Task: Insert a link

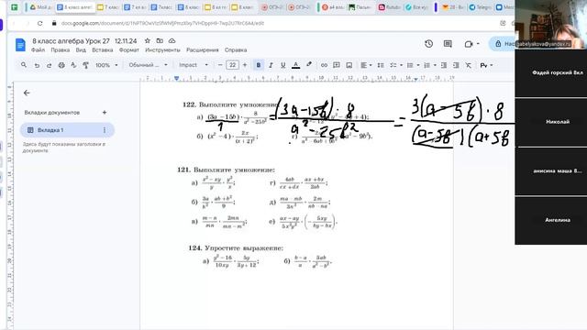Action: [x=324, y=65]
